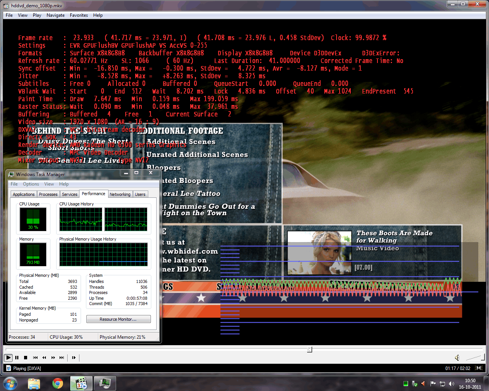Increase playback speed with the fast-forward button
The image size is (489, 391).
53,358
